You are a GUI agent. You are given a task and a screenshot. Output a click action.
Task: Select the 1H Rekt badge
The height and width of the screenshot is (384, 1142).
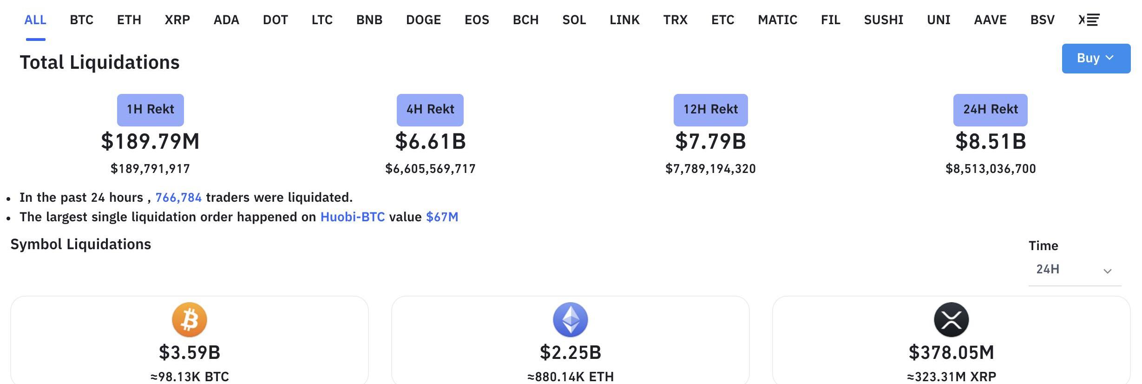pyautogui.click(x=151, y=110)
